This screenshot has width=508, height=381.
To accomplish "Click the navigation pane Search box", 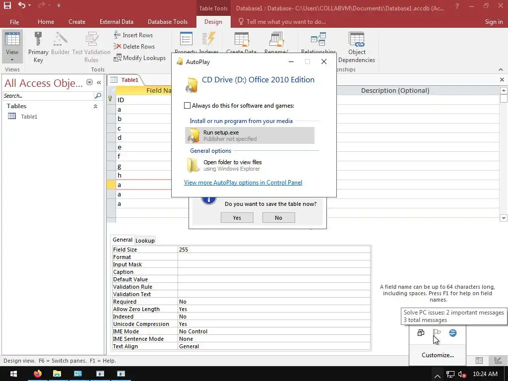I will click(48, 96).
